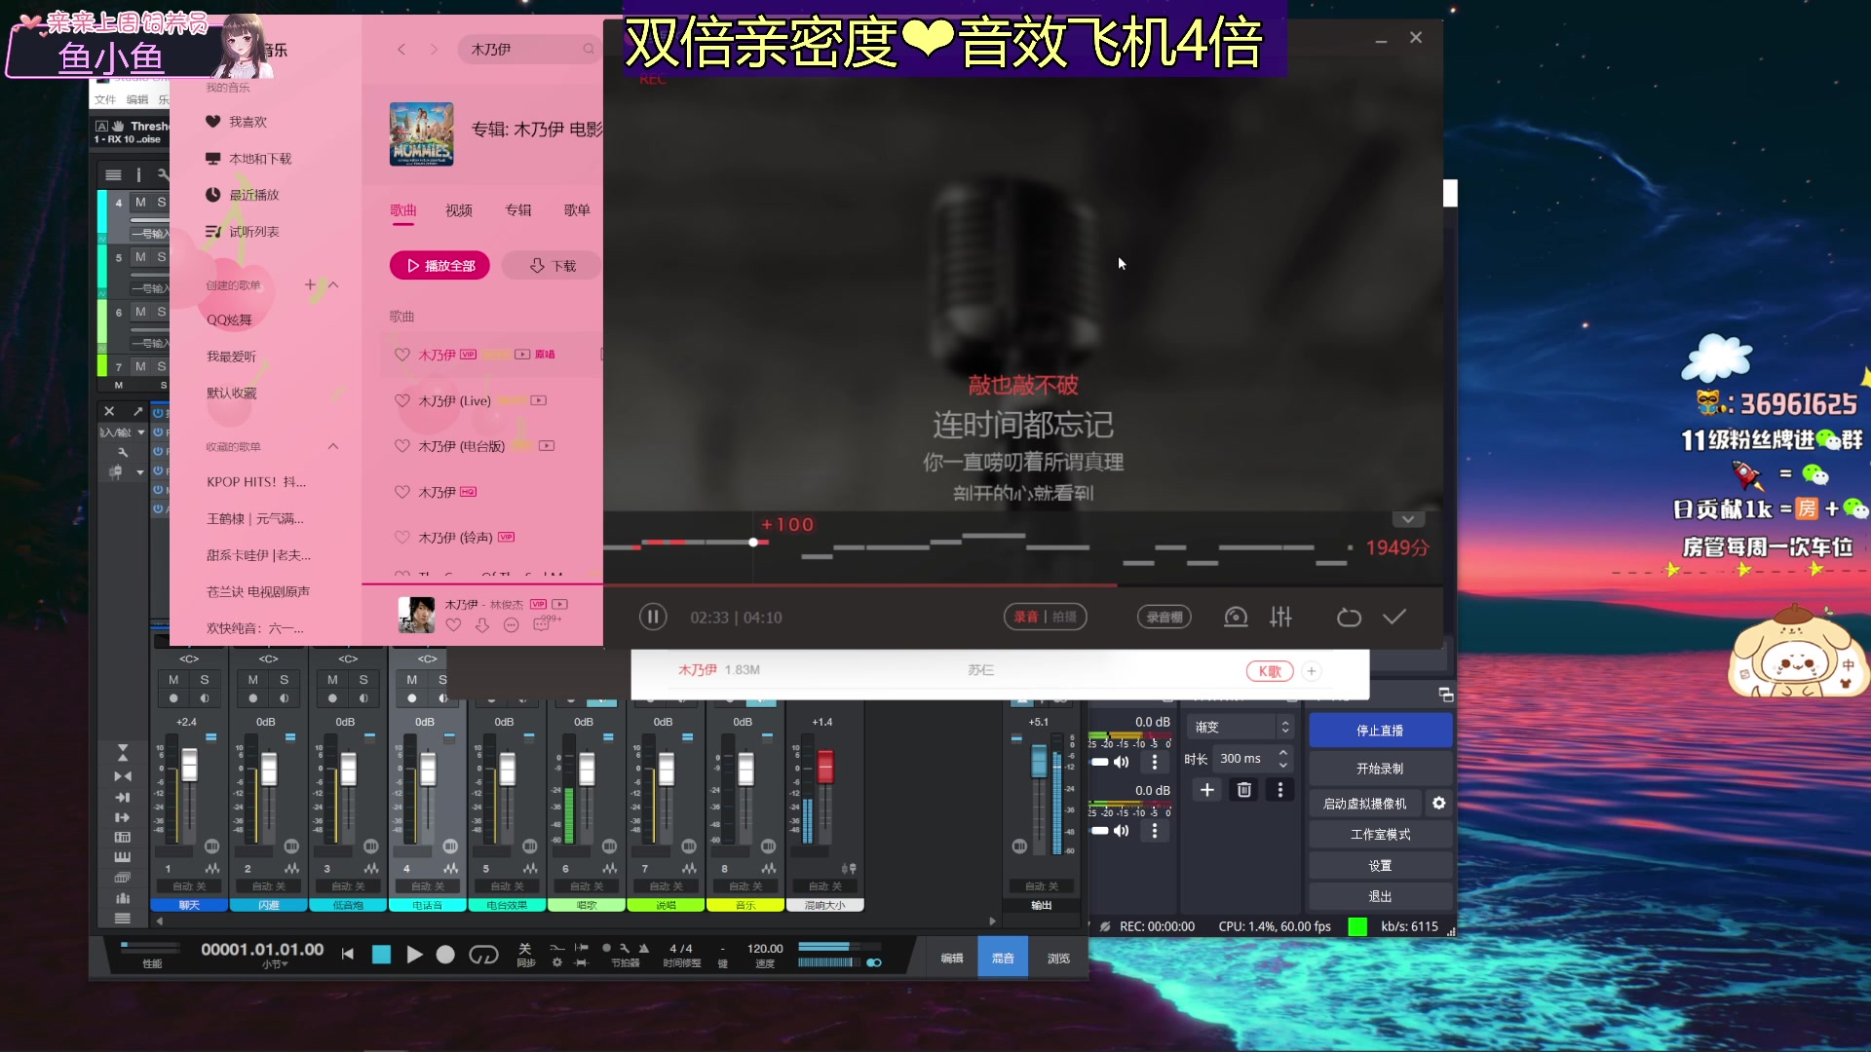Switch to the 歌单 tab

(x=577, y=210)
